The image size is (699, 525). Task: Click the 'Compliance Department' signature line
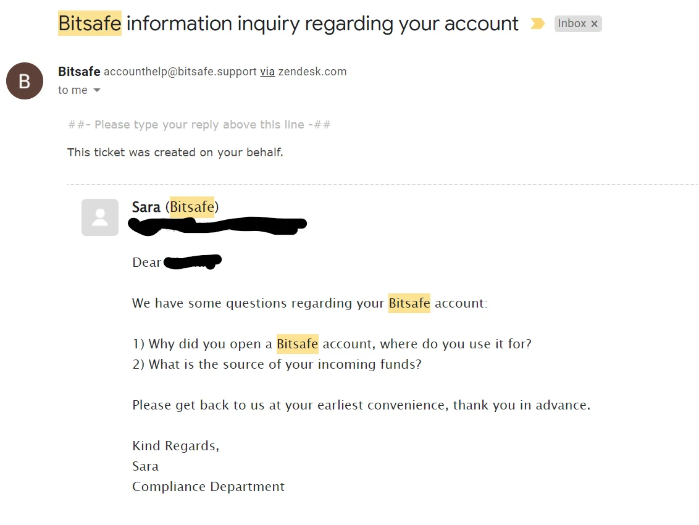point(208,486)
